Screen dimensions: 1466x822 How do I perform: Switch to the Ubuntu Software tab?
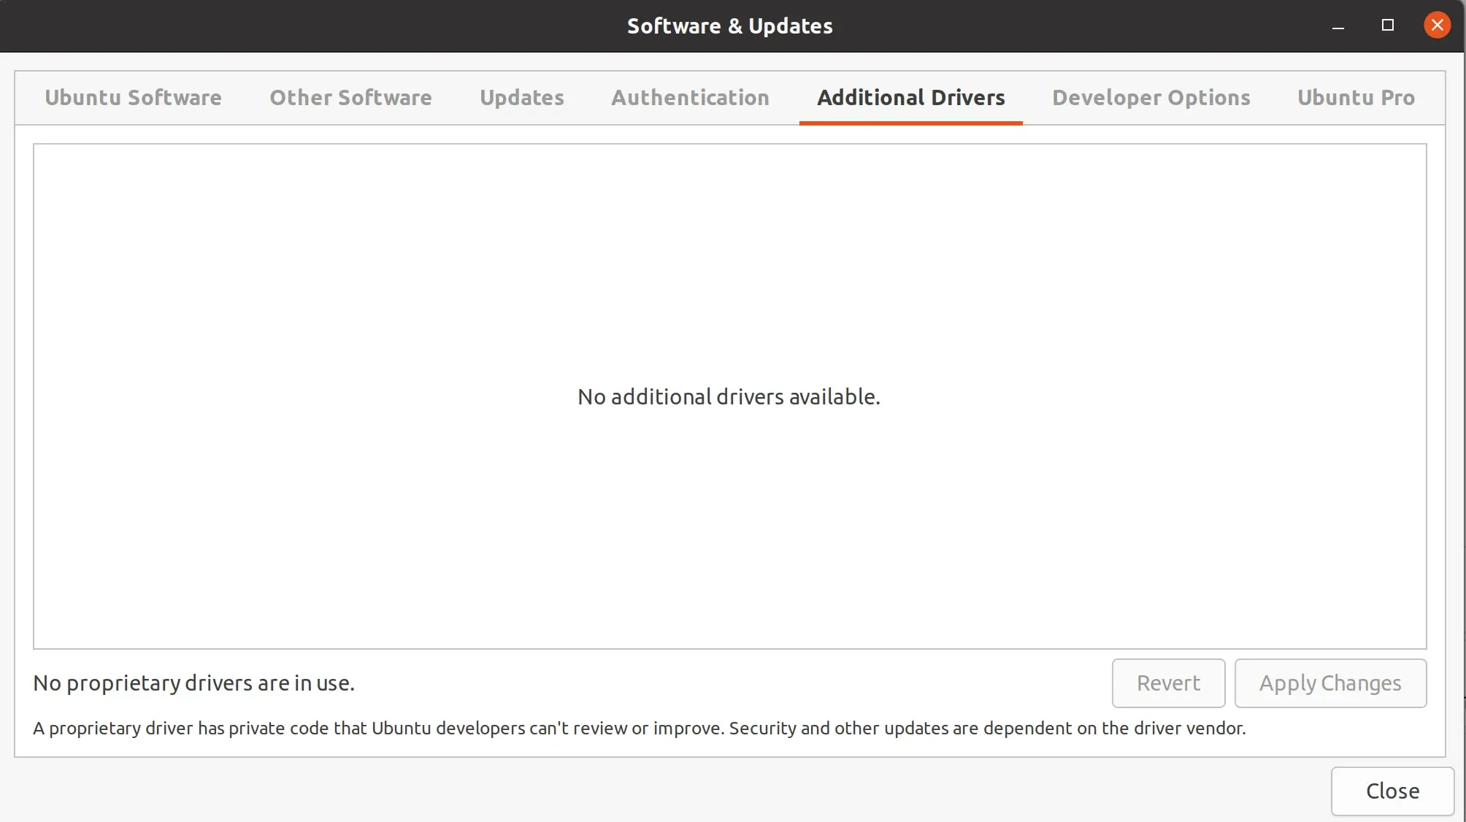pyautogui.click(x=133, y=98)
